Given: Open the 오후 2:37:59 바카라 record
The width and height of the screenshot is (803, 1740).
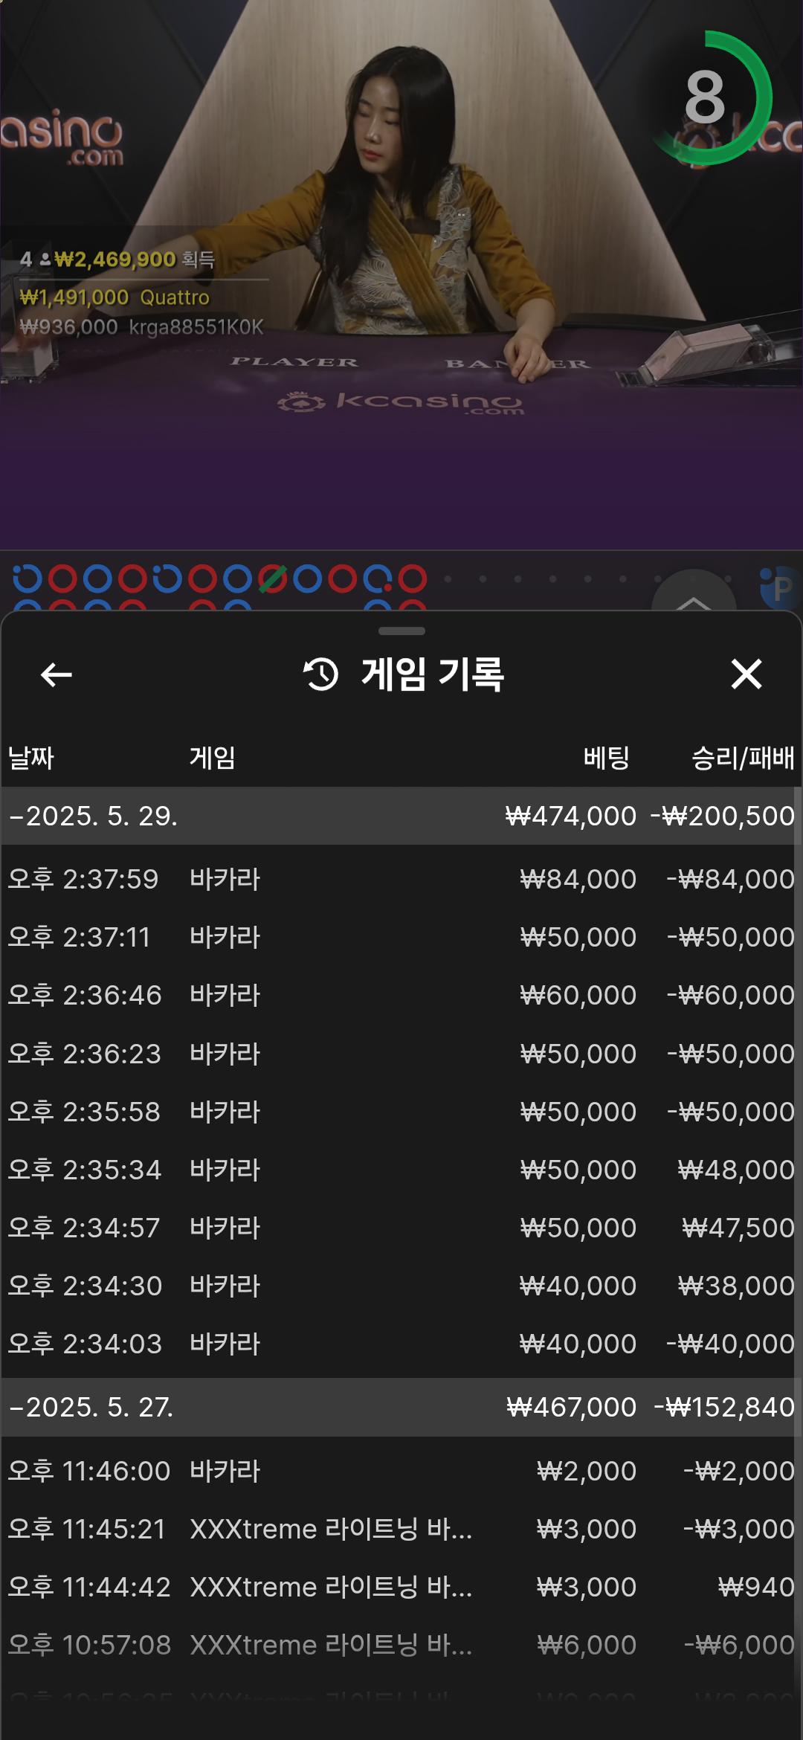Looking at the screenshot, I should coord(401,879).
